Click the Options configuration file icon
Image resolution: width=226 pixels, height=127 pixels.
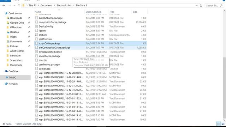tap(36, 35)
